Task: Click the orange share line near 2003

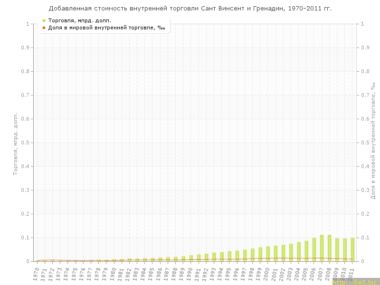Action: (x=291, y=258)
